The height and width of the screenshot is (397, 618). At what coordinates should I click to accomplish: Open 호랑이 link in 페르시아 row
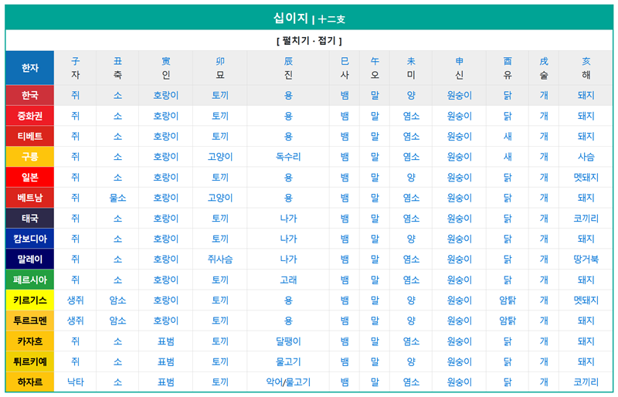click(166, 280)
